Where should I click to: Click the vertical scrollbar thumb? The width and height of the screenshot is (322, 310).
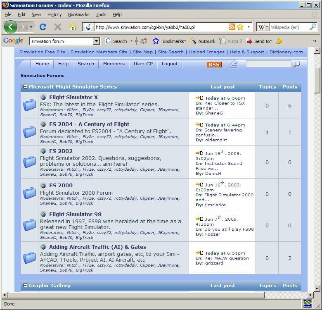coord(317,80)
